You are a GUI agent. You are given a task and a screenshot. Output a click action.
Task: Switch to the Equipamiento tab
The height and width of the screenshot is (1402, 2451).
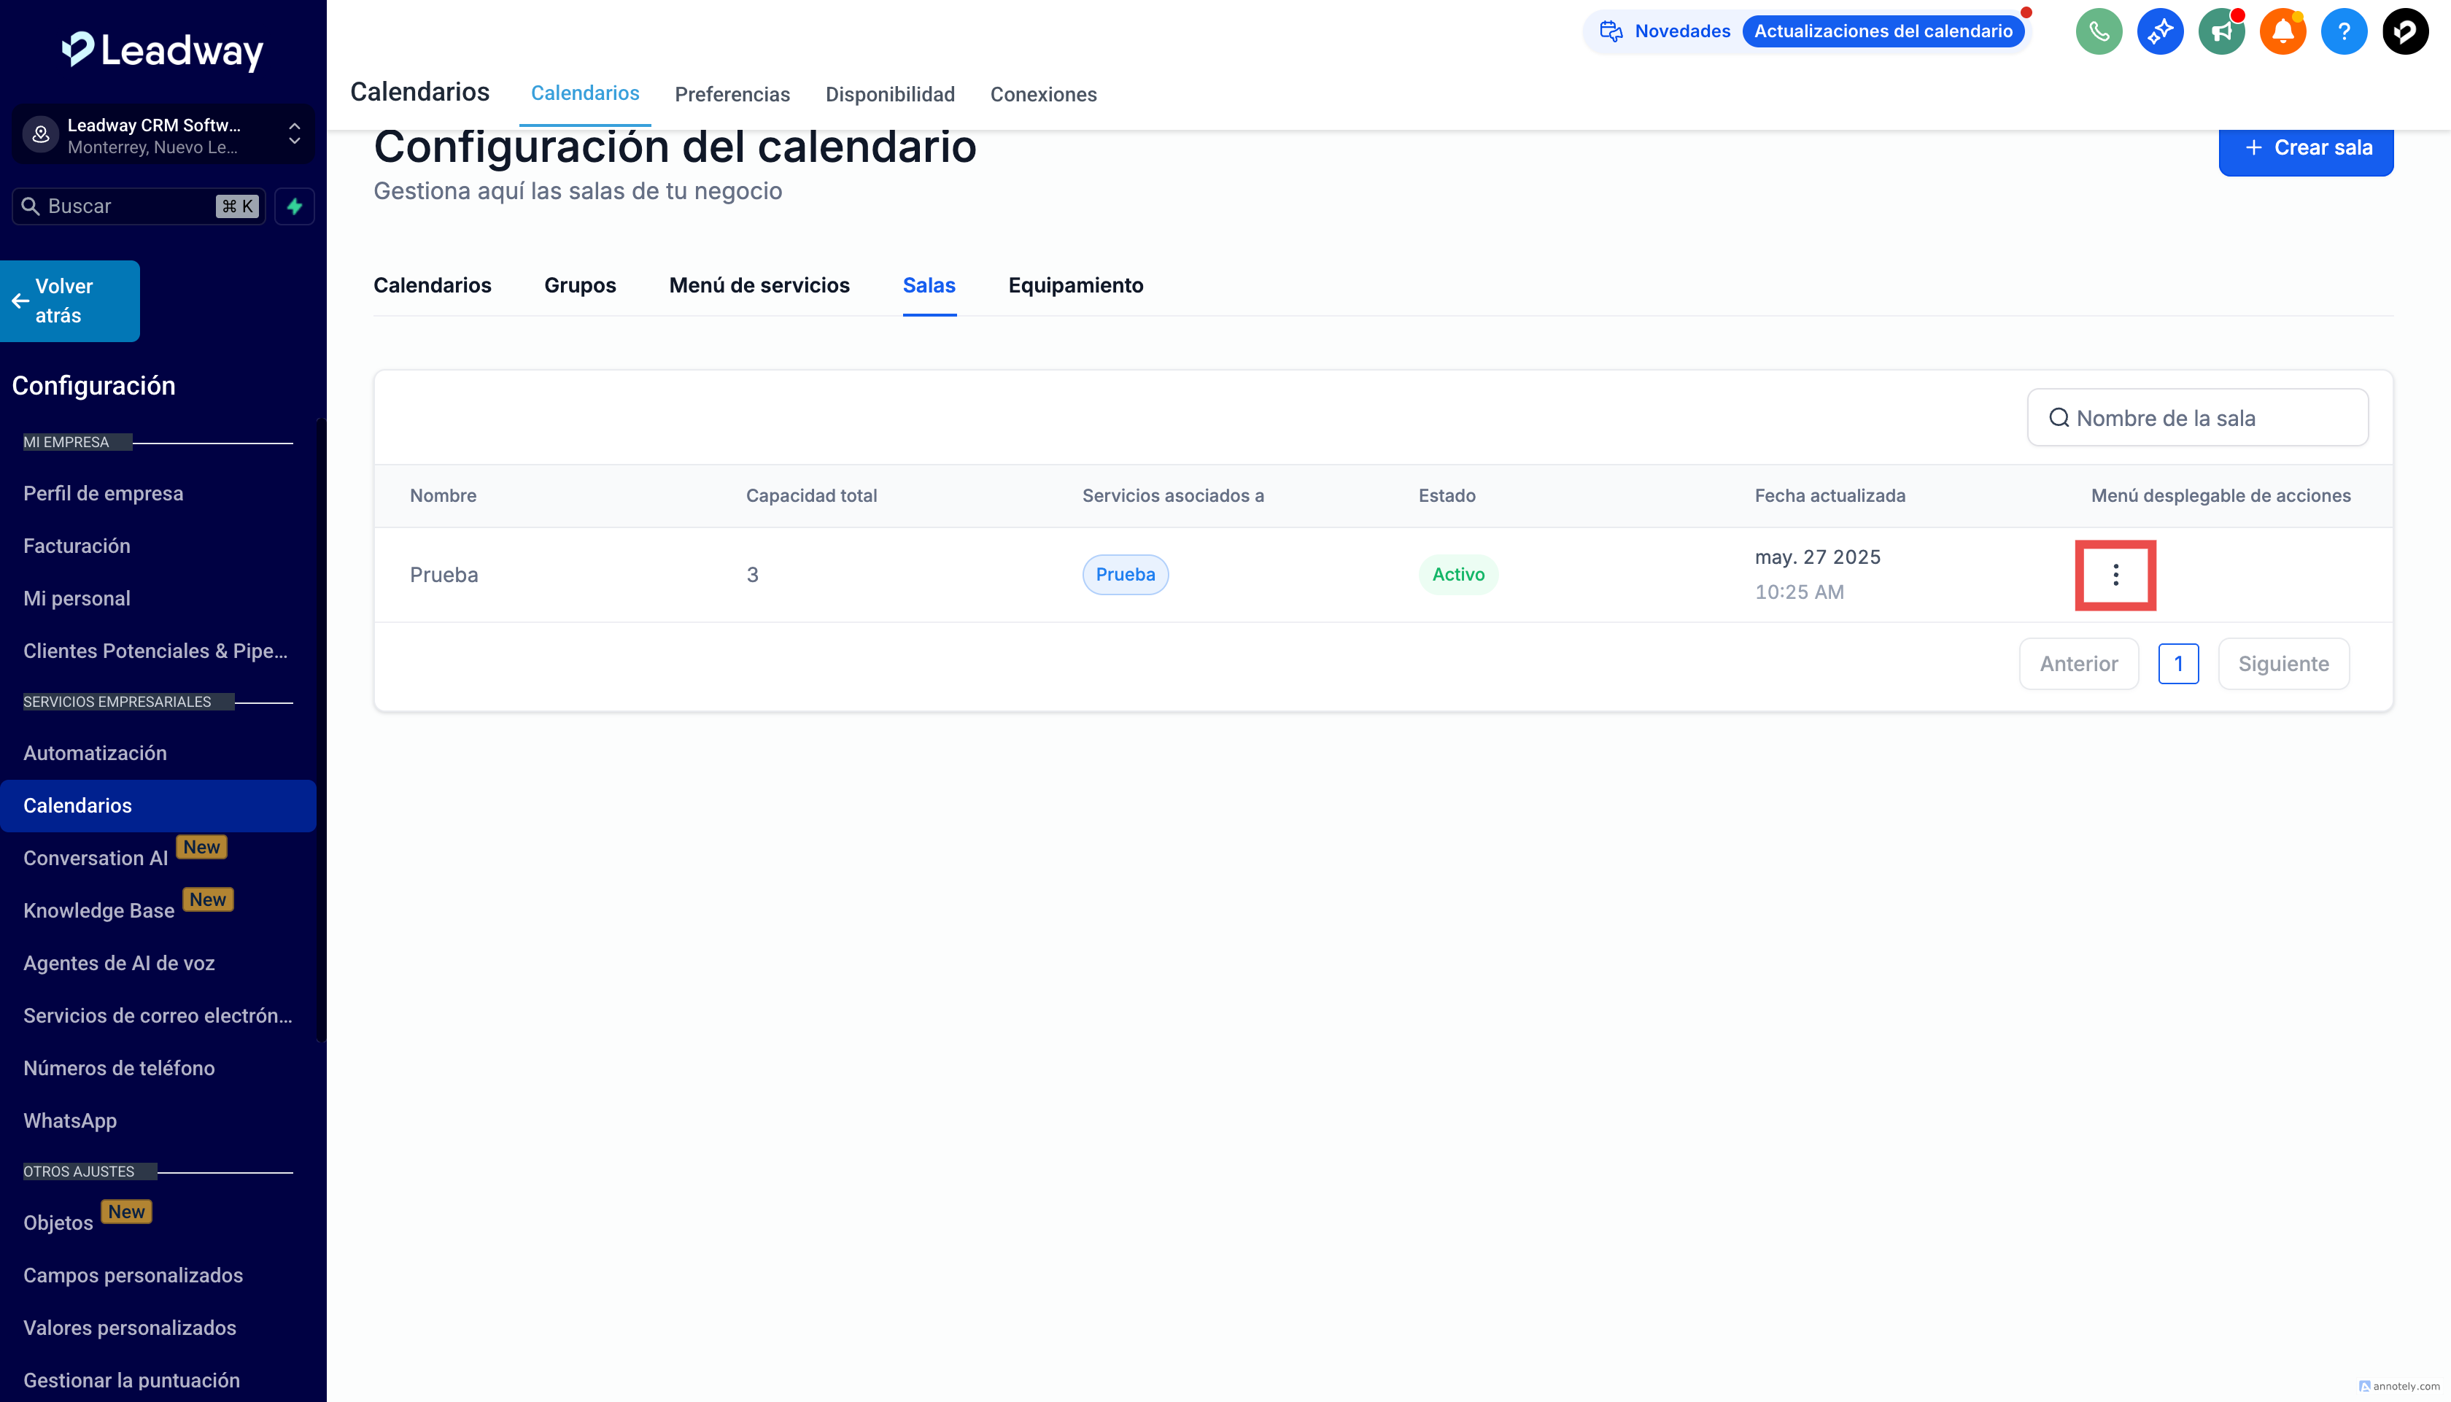1075,285
